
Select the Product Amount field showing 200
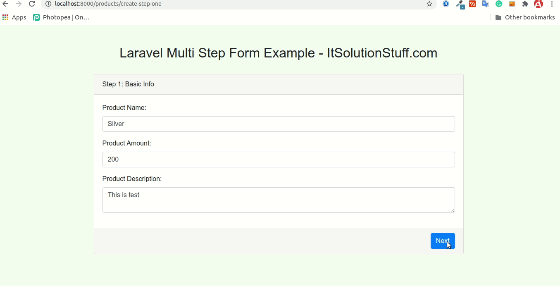[279, 159]
